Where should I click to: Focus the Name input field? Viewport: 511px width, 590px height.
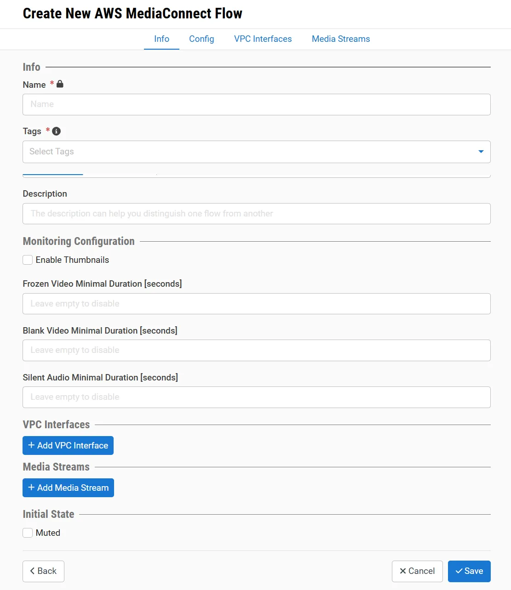[x=257, y=104]
